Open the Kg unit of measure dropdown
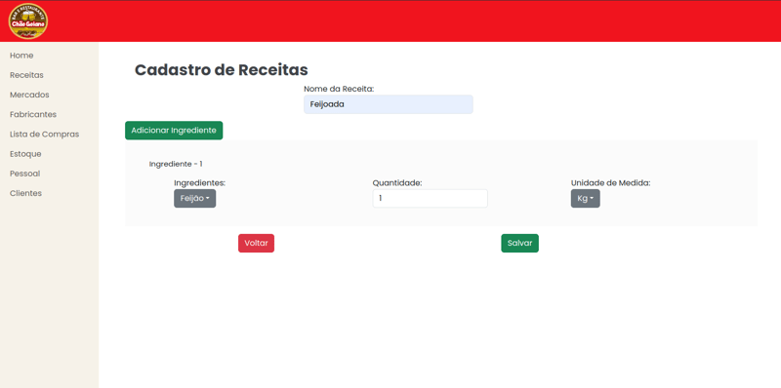 [585, 199]
